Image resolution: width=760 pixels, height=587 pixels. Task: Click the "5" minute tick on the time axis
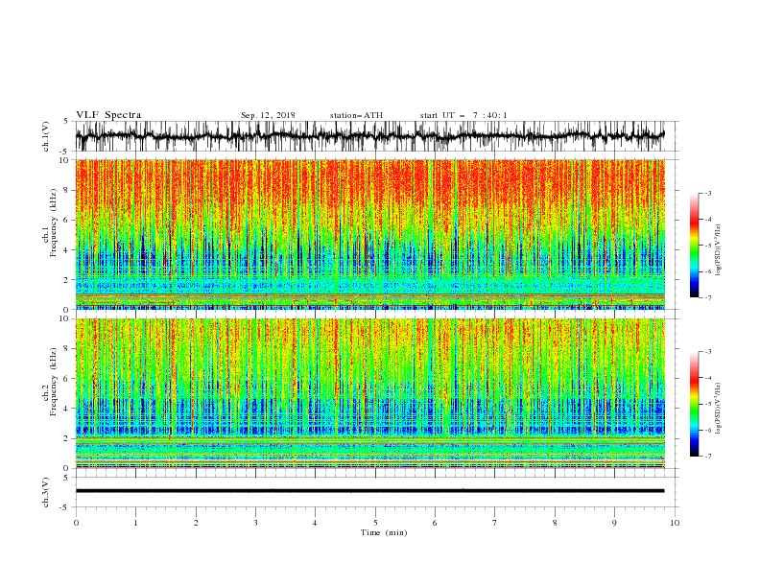click(375, 523)
